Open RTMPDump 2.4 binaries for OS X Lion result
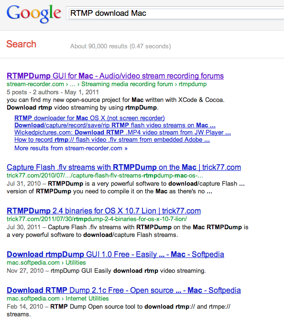This screenshot has width=284, height=324. pyautogui.click(x=104, y=211)
